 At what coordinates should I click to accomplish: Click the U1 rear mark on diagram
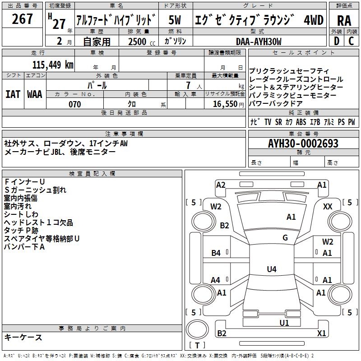click(x=284, y=323)
